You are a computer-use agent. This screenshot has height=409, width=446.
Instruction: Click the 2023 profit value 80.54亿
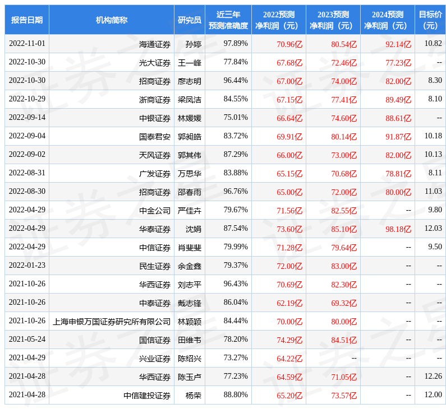click(x=344, y=44)
